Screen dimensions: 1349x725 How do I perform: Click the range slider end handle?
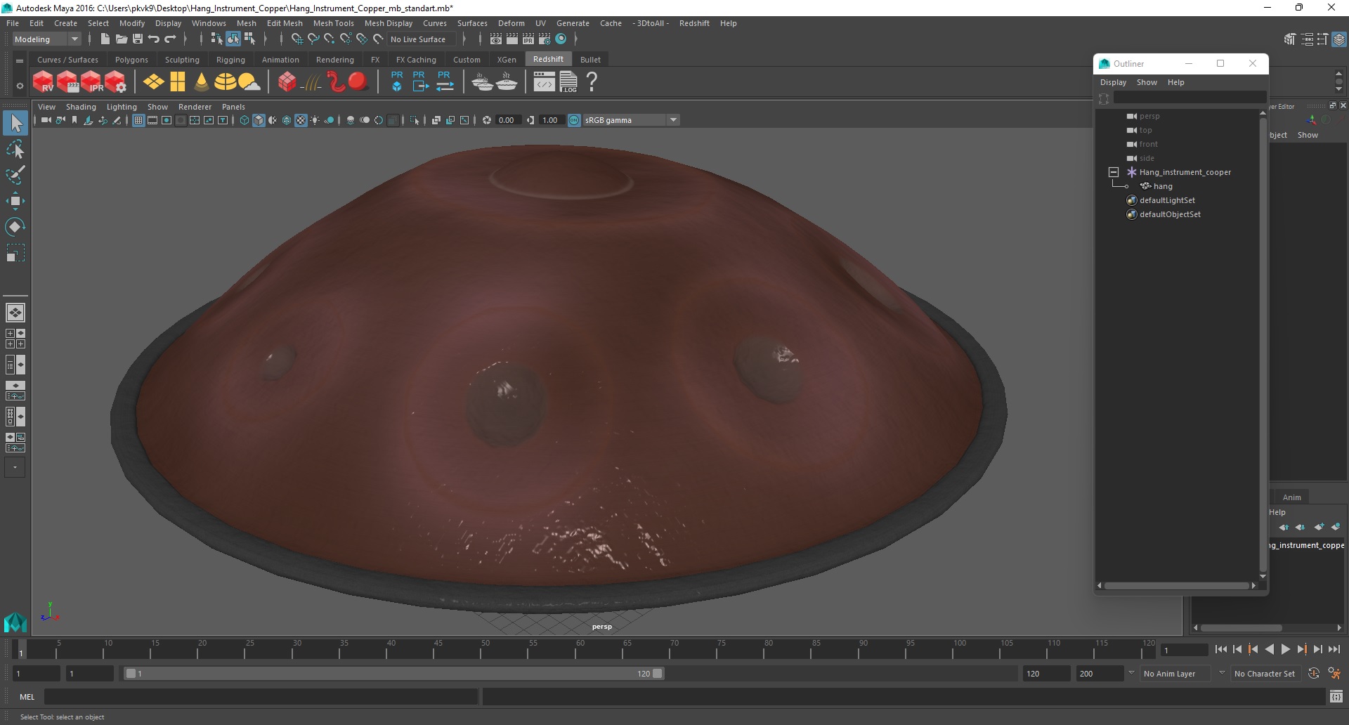coord(658,674)
